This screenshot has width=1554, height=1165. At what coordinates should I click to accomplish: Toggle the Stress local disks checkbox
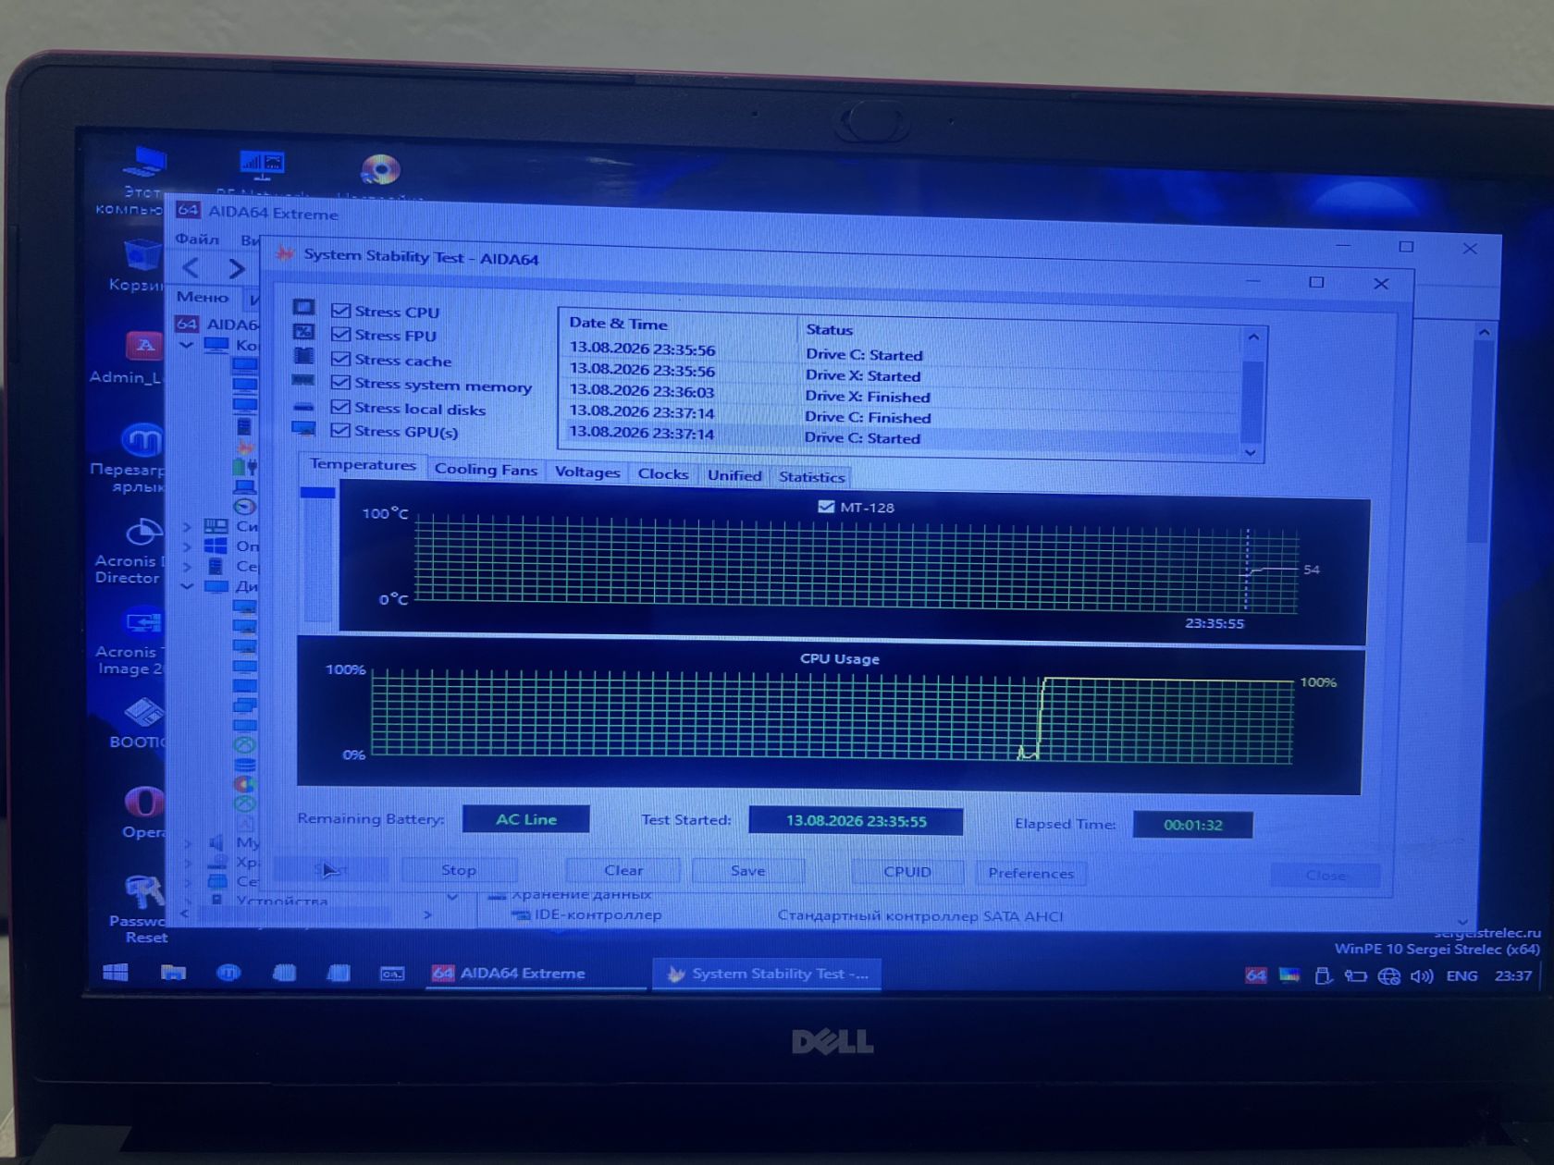[x=340, y=407]
